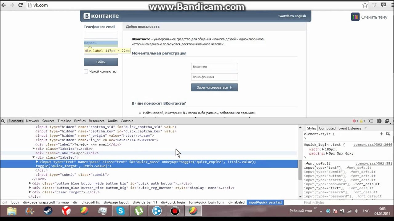Expand the 'clear forgot' div node
Screen dimensions: 394x221
(30, 192)
